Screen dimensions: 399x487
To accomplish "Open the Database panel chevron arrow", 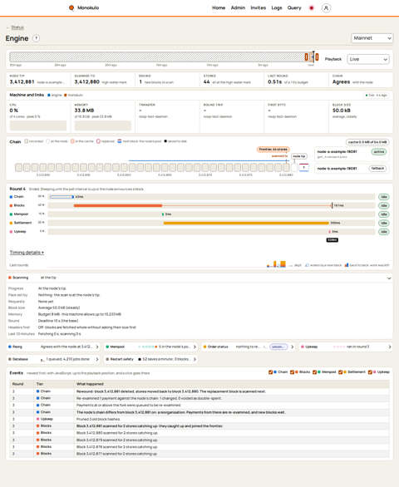I will pos(97,359).
